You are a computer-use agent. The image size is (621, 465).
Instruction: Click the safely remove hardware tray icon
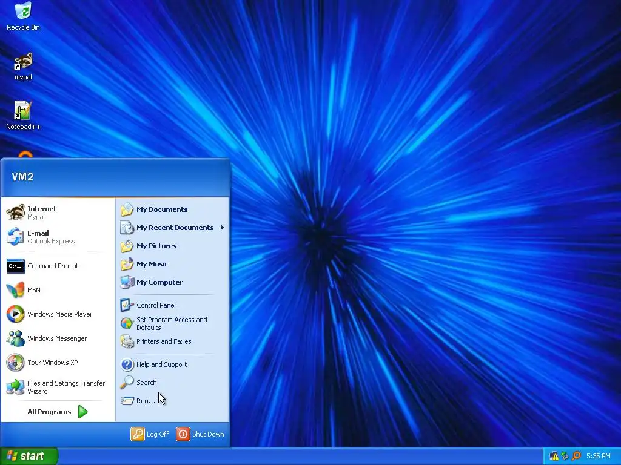[x=565, y=457]
